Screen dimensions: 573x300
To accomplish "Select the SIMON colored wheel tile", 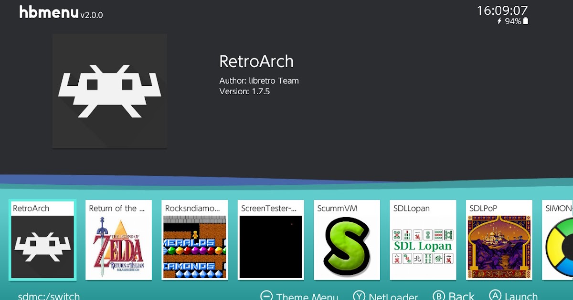I will tap(558, 240).
